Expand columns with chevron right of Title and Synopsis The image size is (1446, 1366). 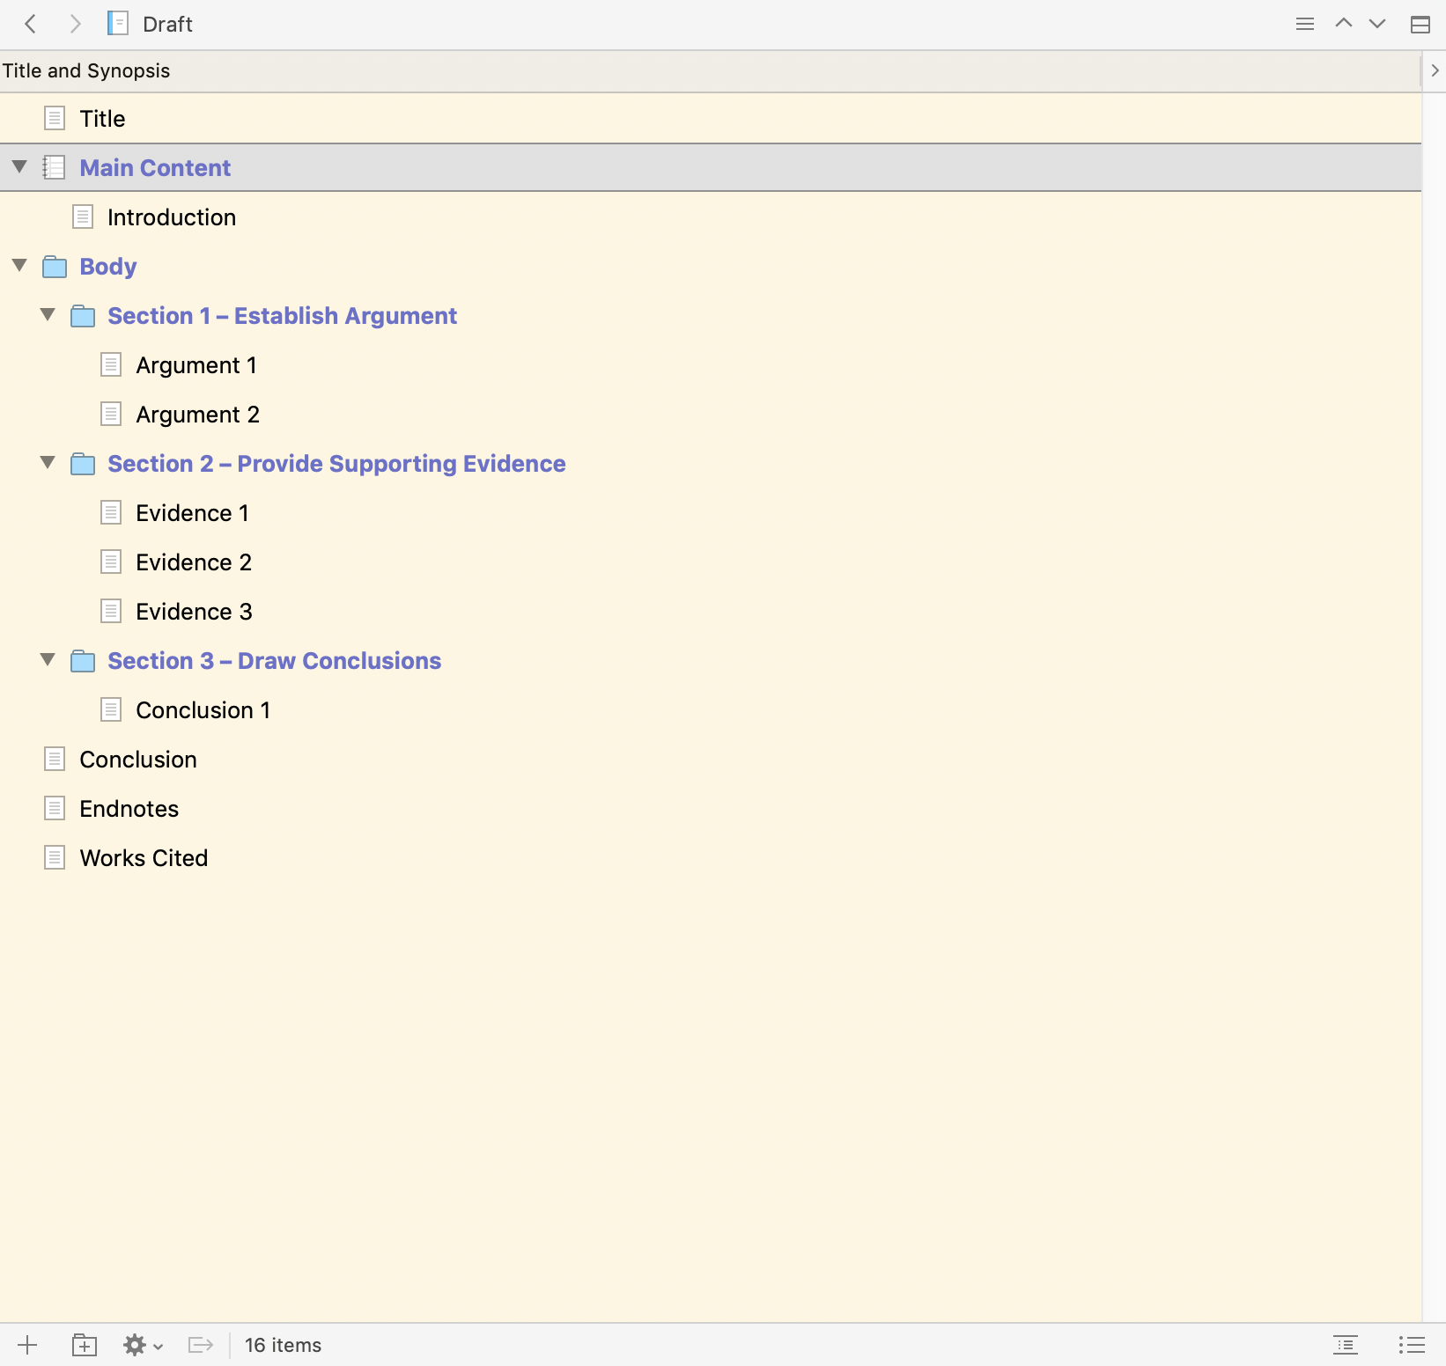click(1435, 70)
